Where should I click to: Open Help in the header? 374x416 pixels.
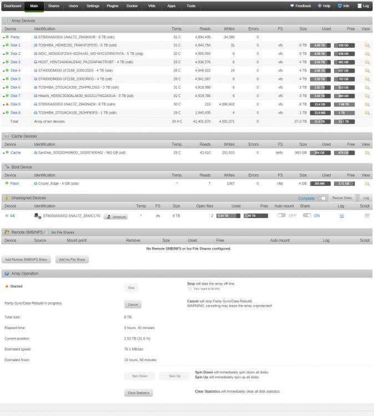(324, 6)
